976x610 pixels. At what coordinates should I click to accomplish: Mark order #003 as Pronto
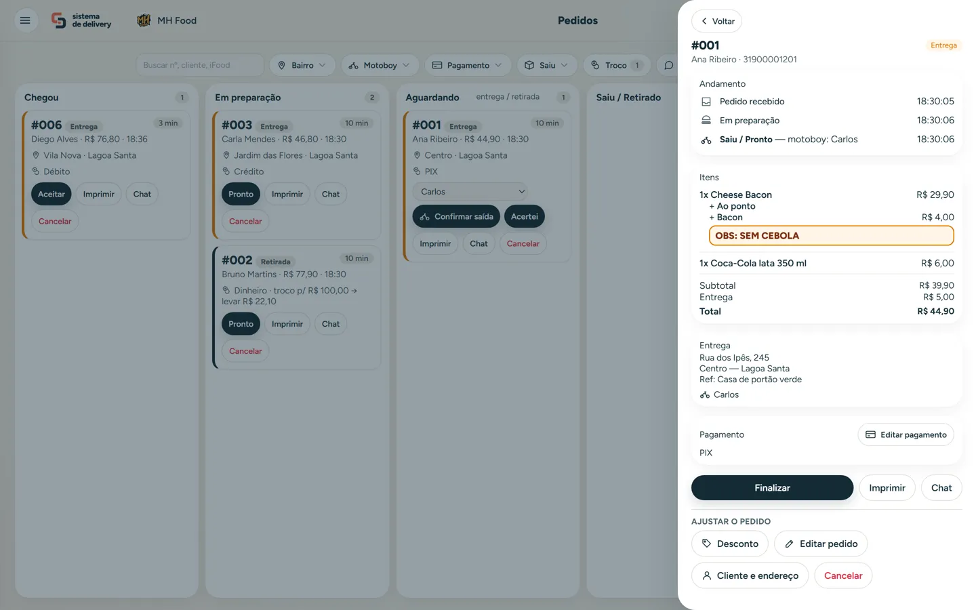[x=241, y=194]
